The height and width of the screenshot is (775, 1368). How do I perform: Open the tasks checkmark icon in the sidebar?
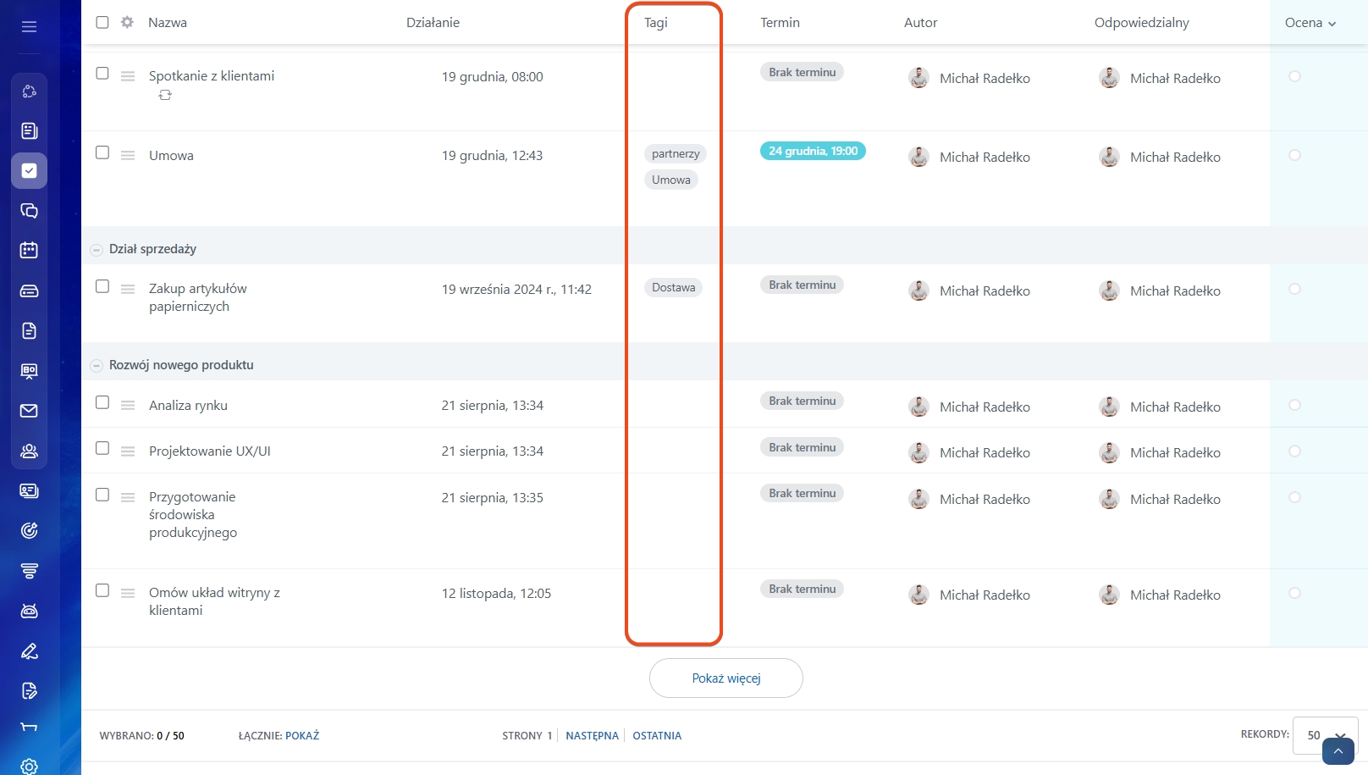point(29,170)
